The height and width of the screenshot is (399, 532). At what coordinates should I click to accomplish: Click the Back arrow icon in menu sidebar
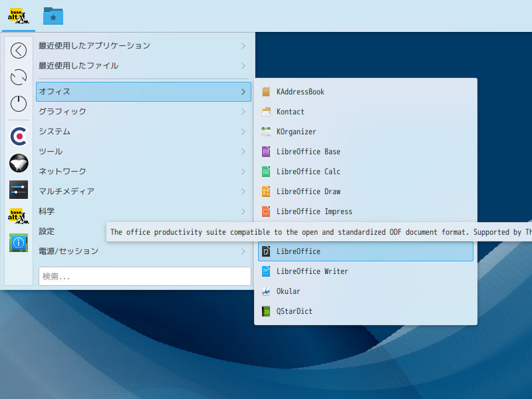19,51
